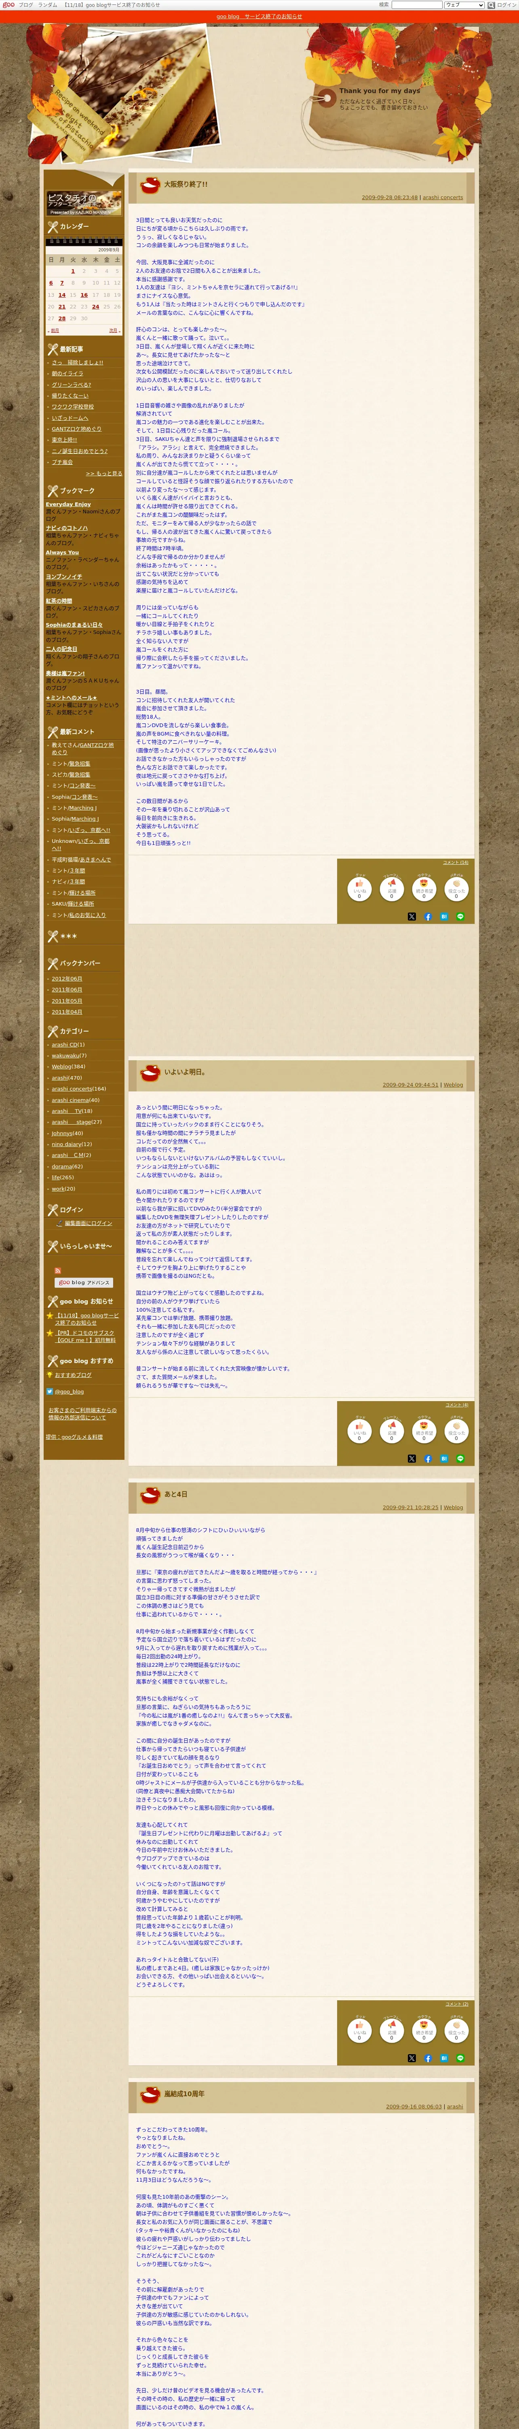Click the goo logo in the top bar
The height and width of the screenshot is (2429, 519).
point(8,5)
